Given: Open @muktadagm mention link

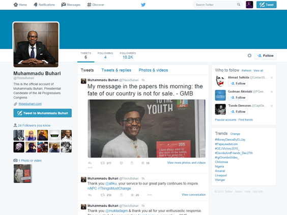Looking at the screenshot, I should (x=117, y=210).
